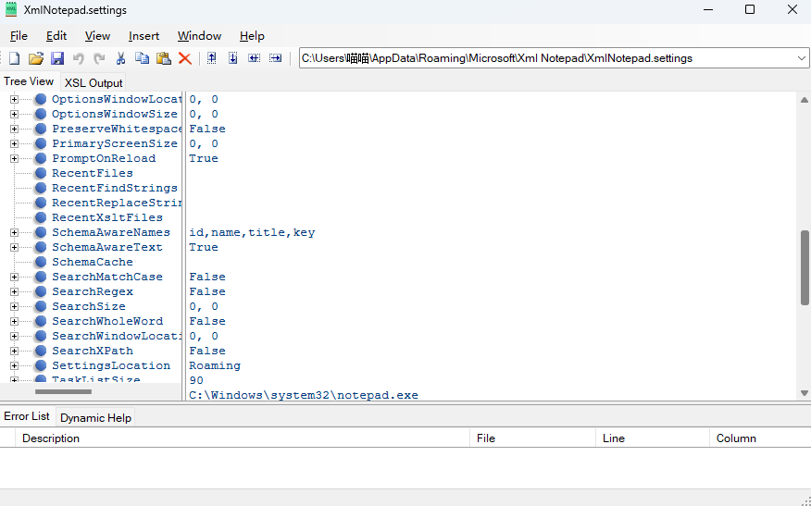The image size is (811, 506).
Task: Click the Open file folder icon
Action: [36, 58]
